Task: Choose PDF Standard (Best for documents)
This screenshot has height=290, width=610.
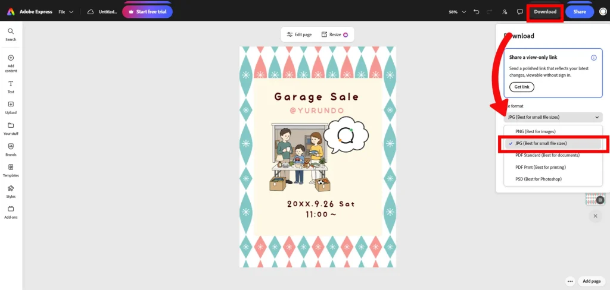Action: (x=553, y=155)
